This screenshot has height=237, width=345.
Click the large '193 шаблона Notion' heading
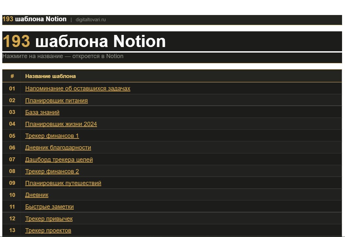84,41
